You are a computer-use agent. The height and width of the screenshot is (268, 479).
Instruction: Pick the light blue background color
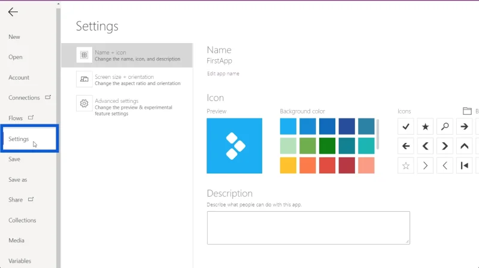tap(288, 126)
